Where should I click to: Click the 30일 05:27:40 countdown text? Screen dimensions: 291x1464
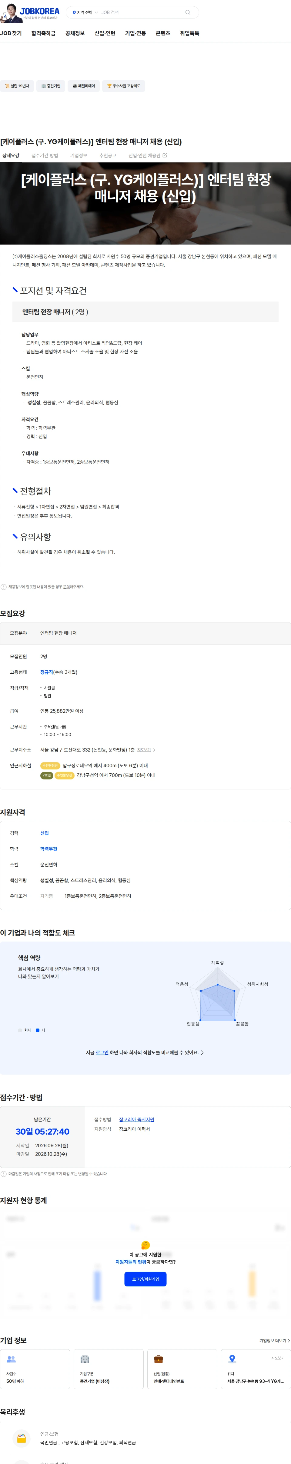pyautogui.click(x=43, y=1132)
